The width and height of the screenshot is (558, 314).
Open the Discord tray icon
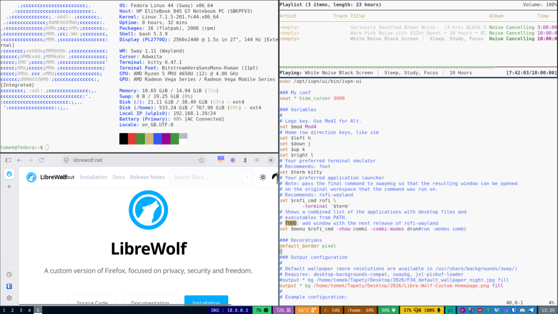[x=522, y=310]
